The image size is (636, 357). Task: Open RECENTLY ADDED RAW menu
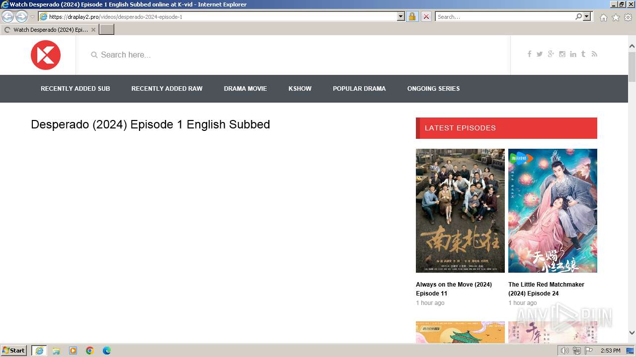pos(167,89)
